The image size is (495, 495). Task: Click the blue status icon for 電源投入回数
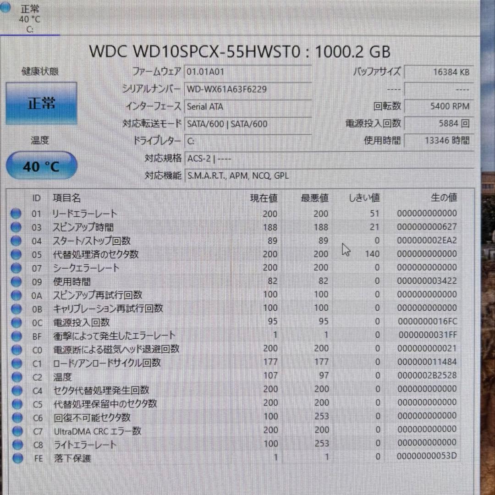click(16, 322)
